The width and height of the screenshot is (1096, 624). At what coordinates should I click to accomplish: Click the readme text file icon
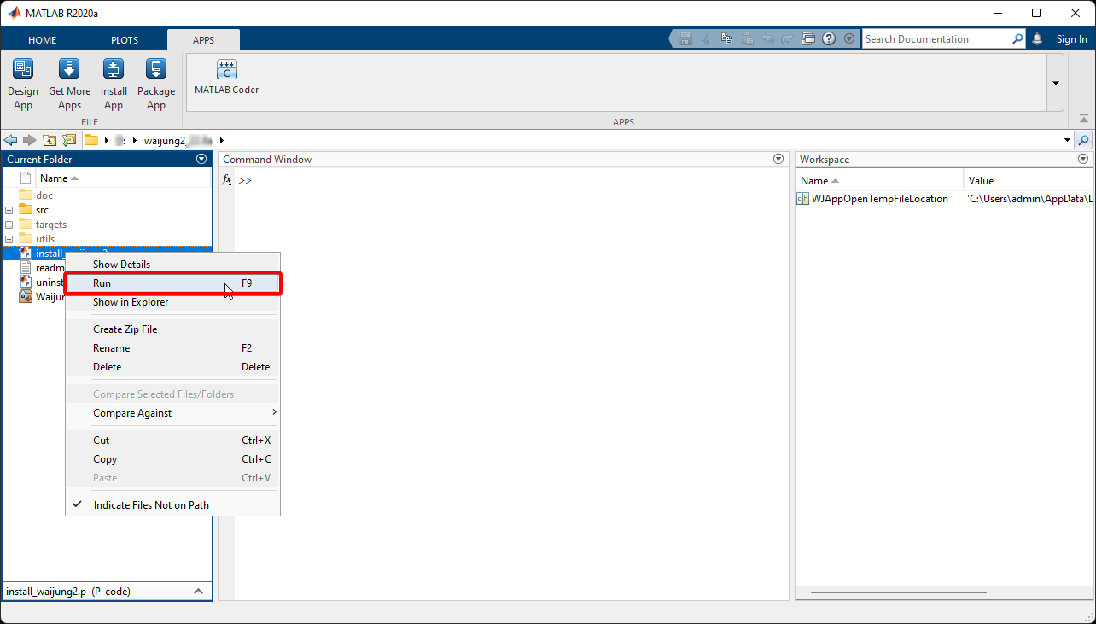click(26, 268)
